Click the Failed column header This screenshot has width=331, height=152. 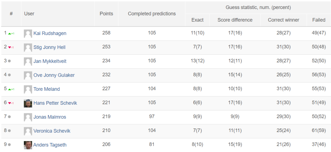tap(319, 20)
